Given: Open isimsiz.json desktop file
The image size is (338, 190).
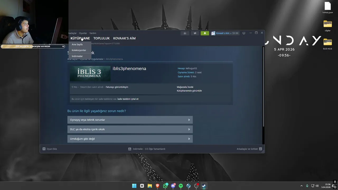Looking at the screenshot, I should point(327,8).
